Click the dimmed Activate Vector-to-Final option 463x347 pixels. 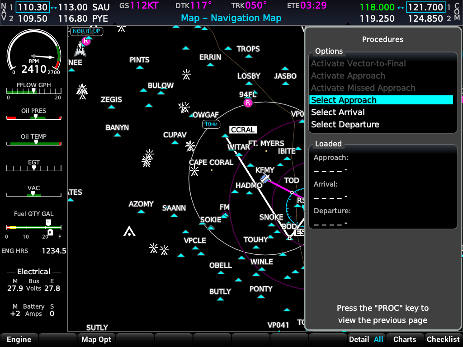[358, 63]
